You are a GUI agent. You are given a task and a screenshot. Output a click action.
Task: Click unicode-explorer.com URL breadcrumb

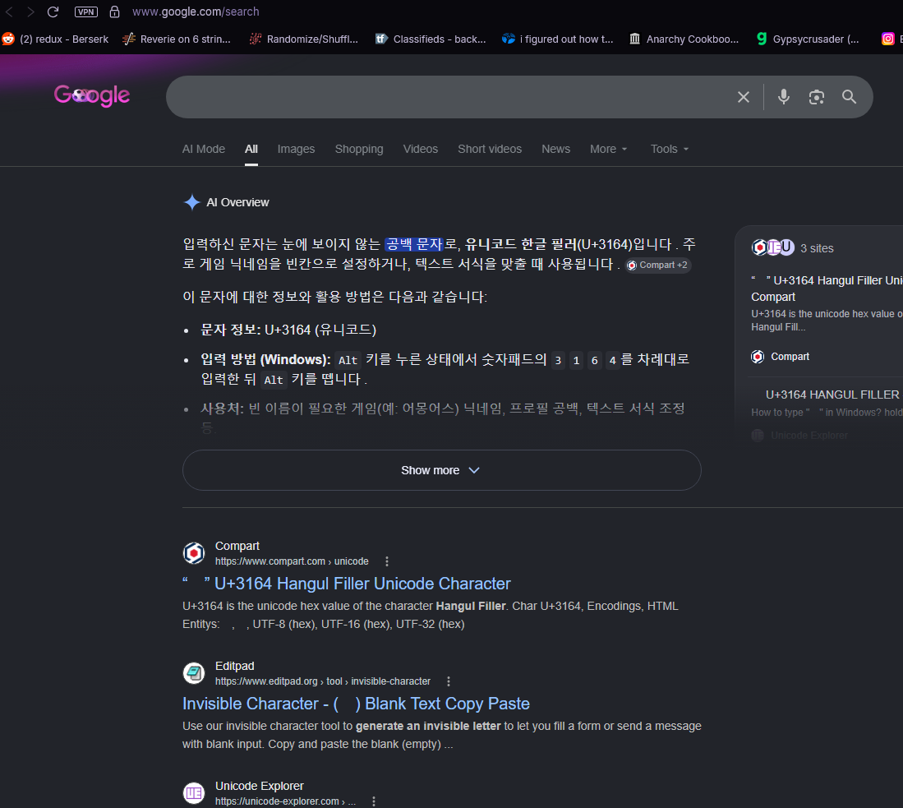[286, 801]
